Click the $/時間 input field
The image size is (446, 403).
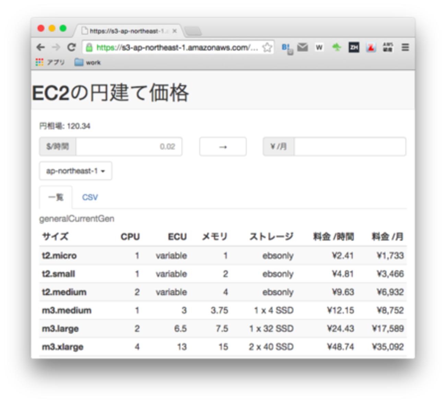coord(129,147)
